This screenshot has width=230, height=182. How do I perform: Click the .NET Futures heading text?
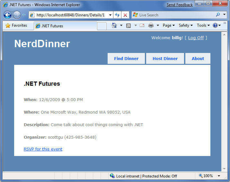tap(42, 84)
